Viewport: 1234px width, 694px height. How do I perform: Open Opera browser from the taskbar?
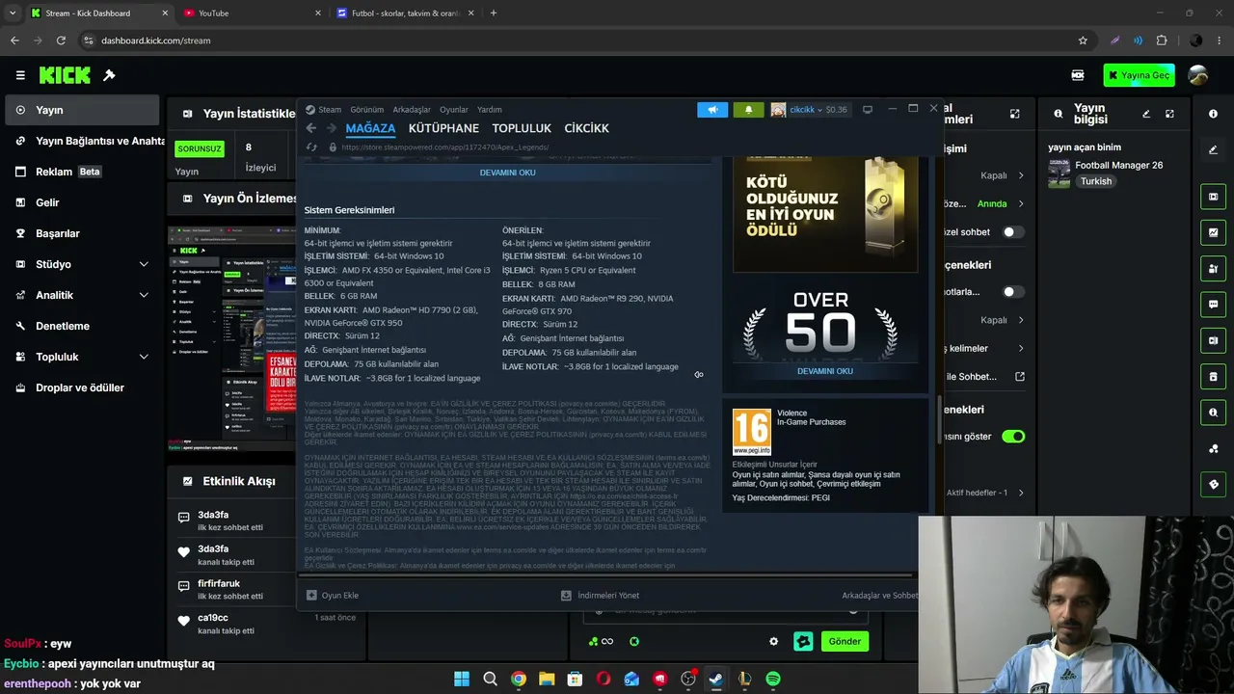coord(604,679)
